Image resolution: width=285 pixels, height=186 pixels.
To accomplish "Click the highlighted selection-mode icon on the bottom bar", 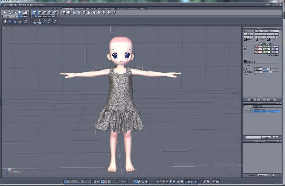I will (136, 181).
